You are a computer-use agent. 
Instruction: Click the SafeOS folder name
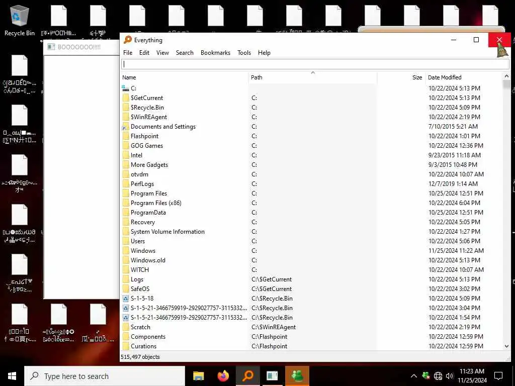click(140, 289)
